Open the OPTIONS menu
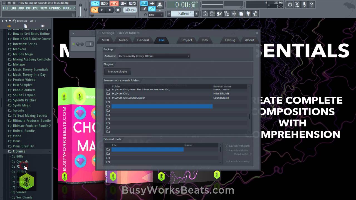Image resolution: width=356 pixels, height=200 pixels. tap(55, 8)
